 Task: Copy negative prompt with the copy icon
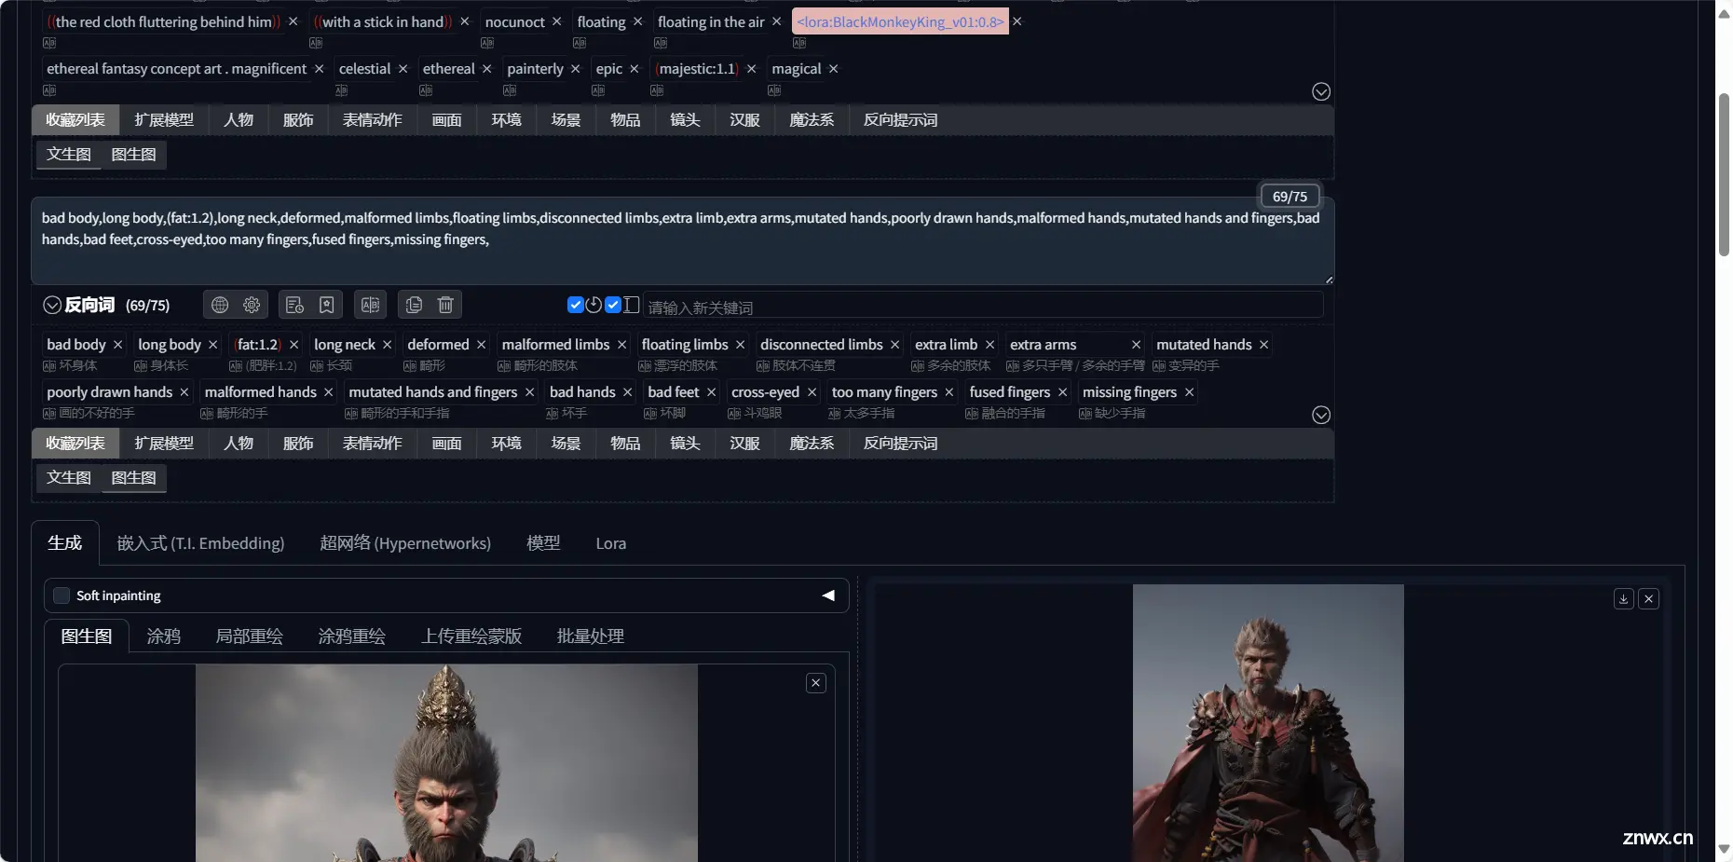414,305
